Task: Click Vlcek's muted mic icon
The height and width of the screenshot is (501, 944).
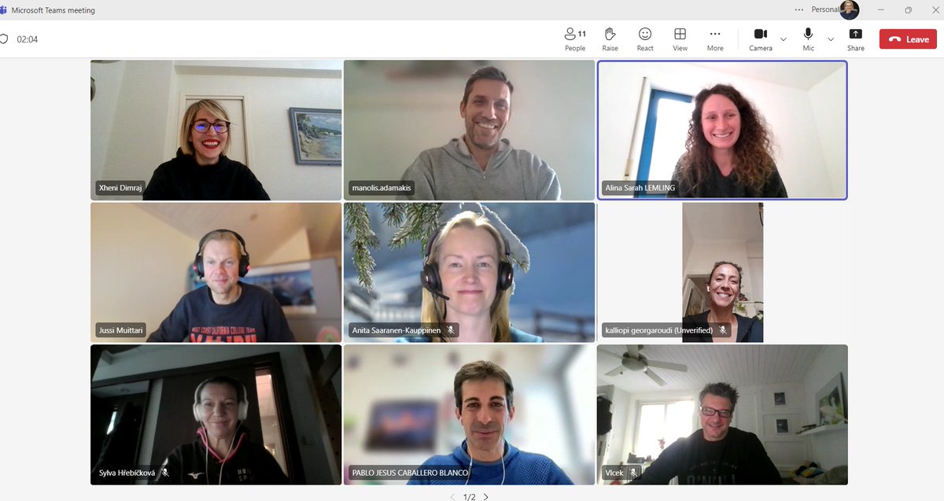Action: [x=633, y=473]
